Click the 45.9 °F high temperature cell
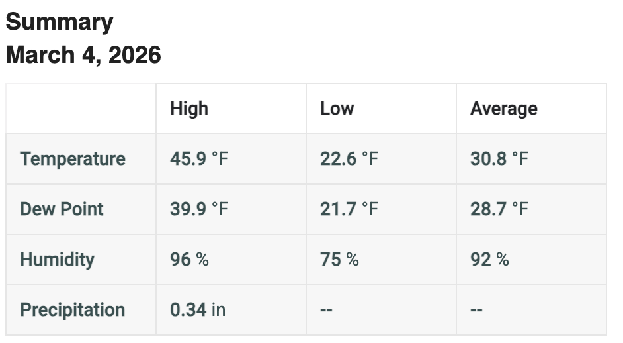This screenshot has height=343, width=623. pyautogui.click(x=199, y=159)
